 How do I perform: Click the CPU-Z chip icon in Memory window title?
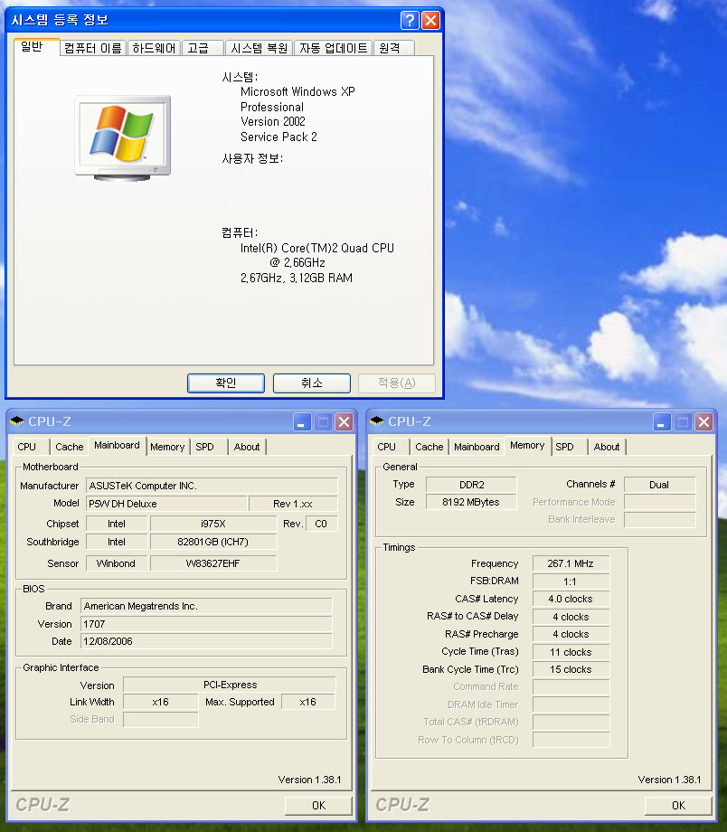[x=377, y=421]
